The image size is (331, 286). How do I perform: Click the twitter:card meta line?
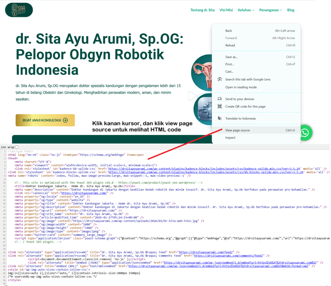pos(63,235)
